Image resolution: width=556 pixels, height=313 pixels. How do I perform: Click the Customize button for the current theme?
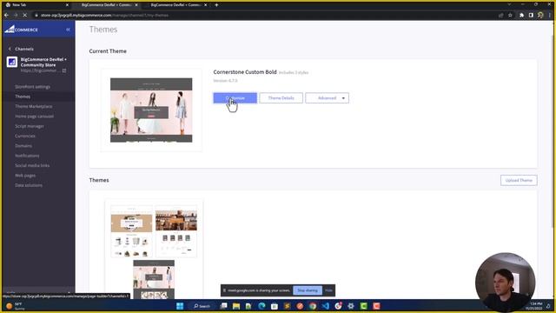pyautogui.click(x=235, y=98)
